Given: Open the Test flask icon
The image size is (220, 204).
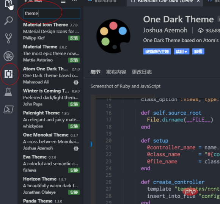Looking at the screenshot, I should (x=8, y=92).
